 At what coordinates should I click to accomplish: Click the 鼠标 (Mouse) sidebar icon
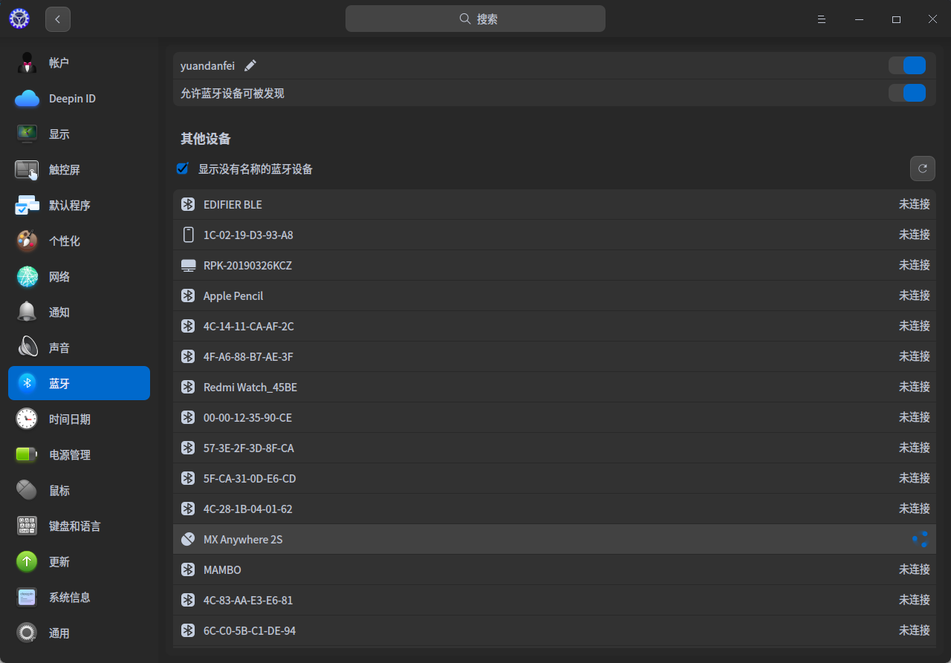pyautogui.click(x=27, y=490)
